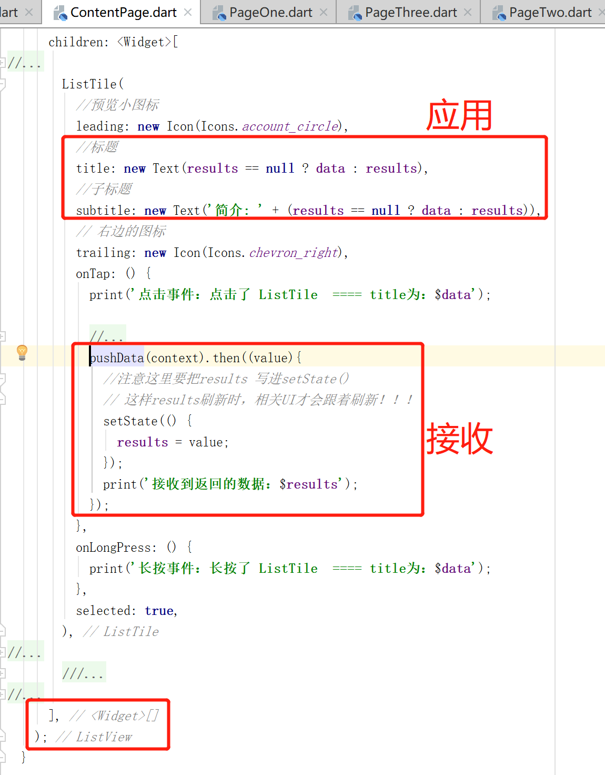Viewport: 605px width, 775px height.
Task: Click the ContentPage.dart file icon
Action: [x=60, y=13]
